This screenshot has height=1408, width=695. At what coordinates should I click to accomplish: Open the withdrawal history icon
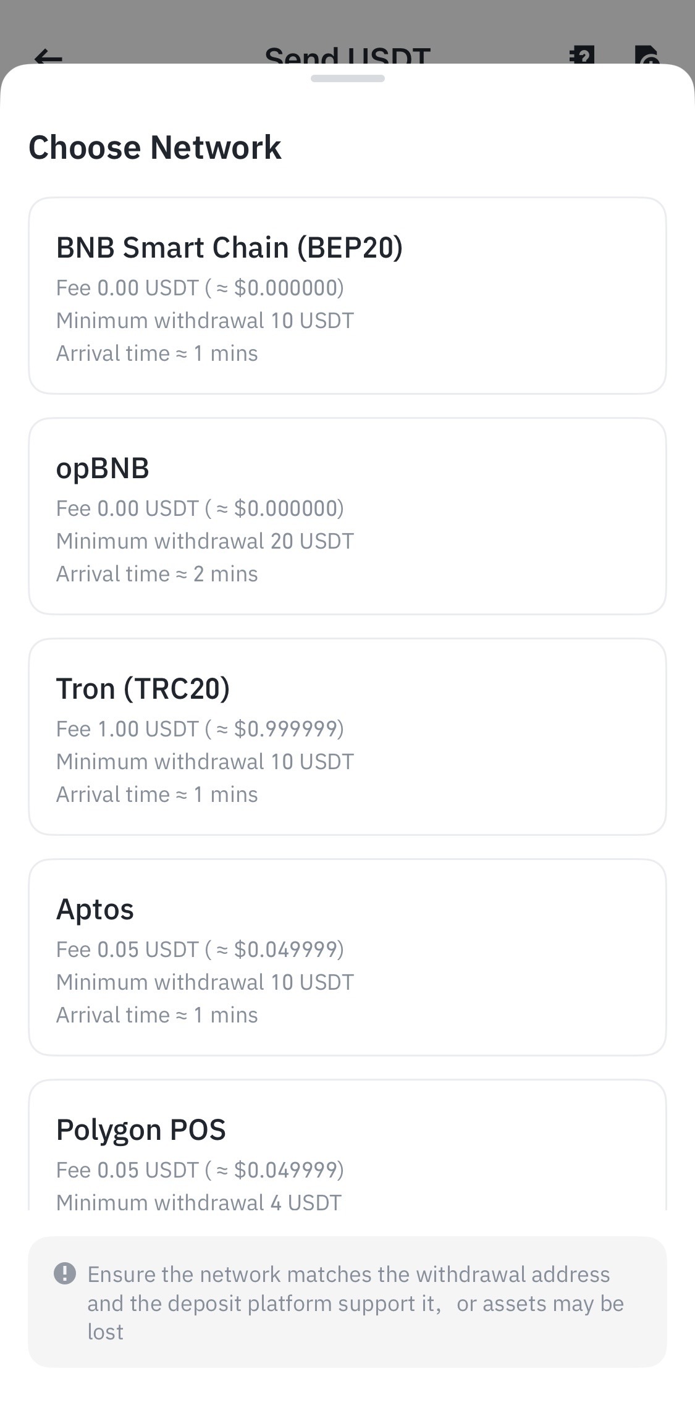point(647,55)
